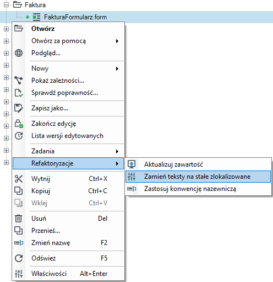Screen dimensions: 273x282
Task: Select Sprawdź poprawność... menu entry
Action: (68, 93)
